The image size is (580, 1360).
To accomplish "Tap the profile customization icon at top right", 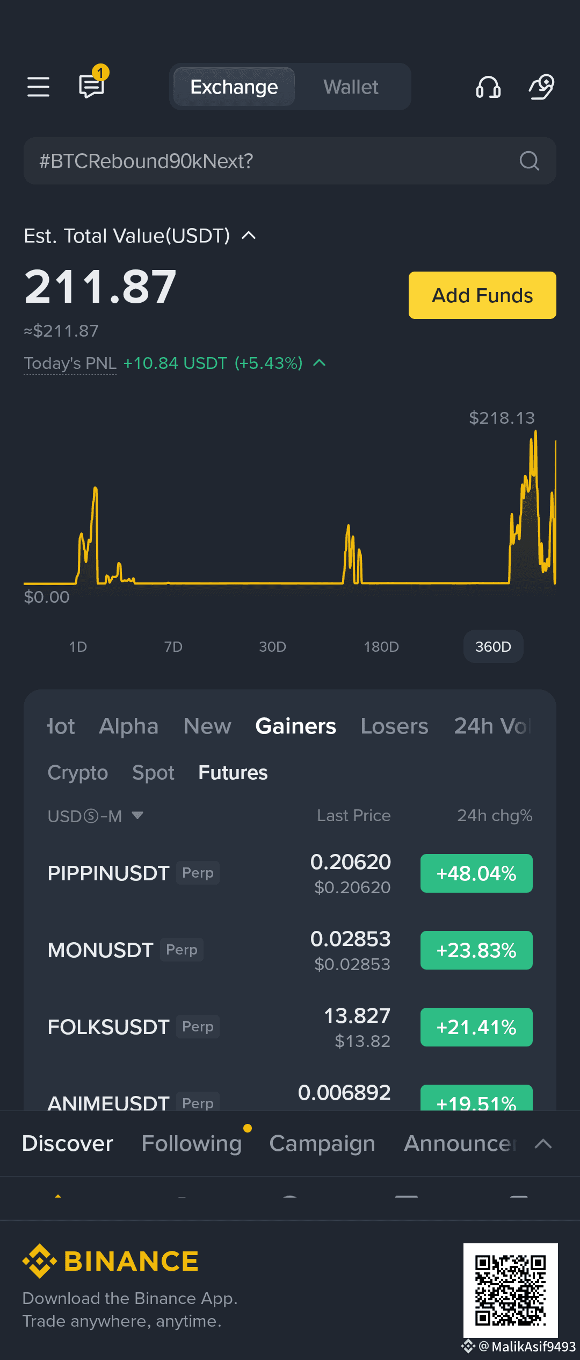I will click(x=541, y=87).
